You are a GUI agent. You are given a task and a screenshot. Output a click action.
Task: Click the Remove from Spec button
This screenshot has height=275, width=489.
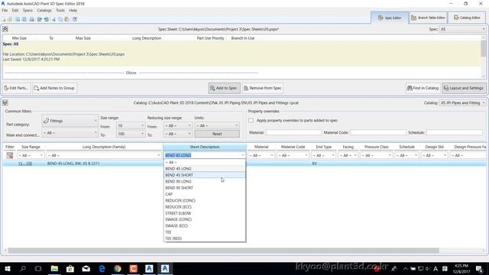pyautogui.click(x=263, y=89)
